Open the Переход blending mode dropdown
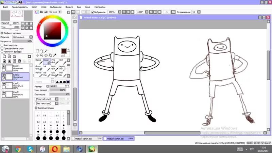The image size is (272, 153). click(31, 37)
